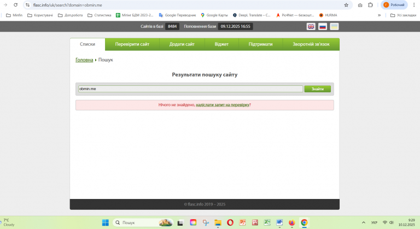Open HURMA bookmark
This screenshot has width=420, height=229.
click(x=328, y=15)
